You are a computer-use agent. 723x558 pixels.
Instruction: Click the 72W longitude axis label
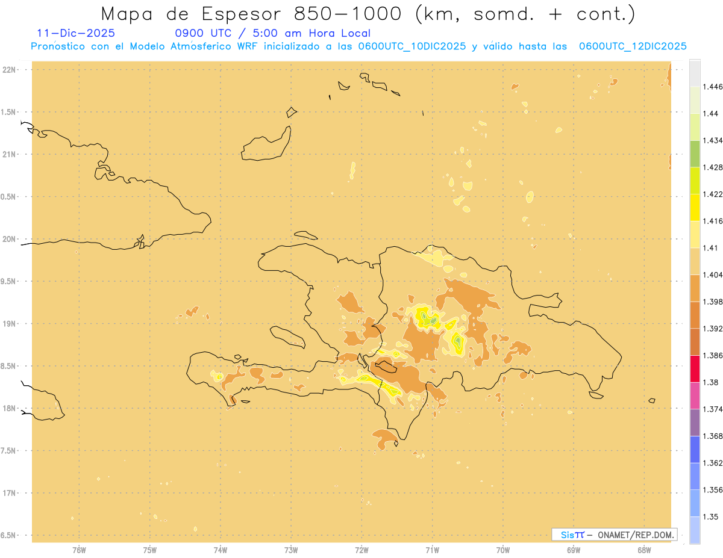361,550
